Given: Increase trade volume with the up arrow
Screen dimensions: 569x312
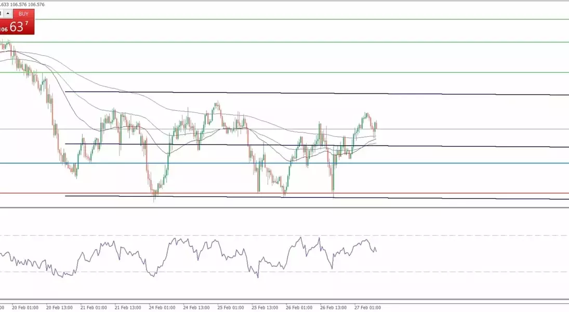Looking at the screenshot, I should tap(8, 14).
